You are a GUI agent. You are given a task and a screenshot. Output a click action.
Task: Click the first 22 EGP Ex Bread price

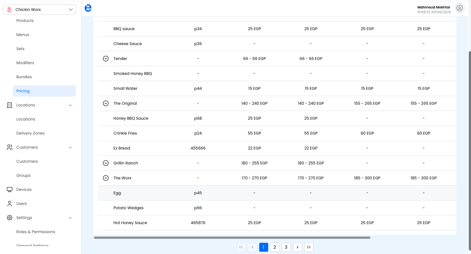click(254, 148)
